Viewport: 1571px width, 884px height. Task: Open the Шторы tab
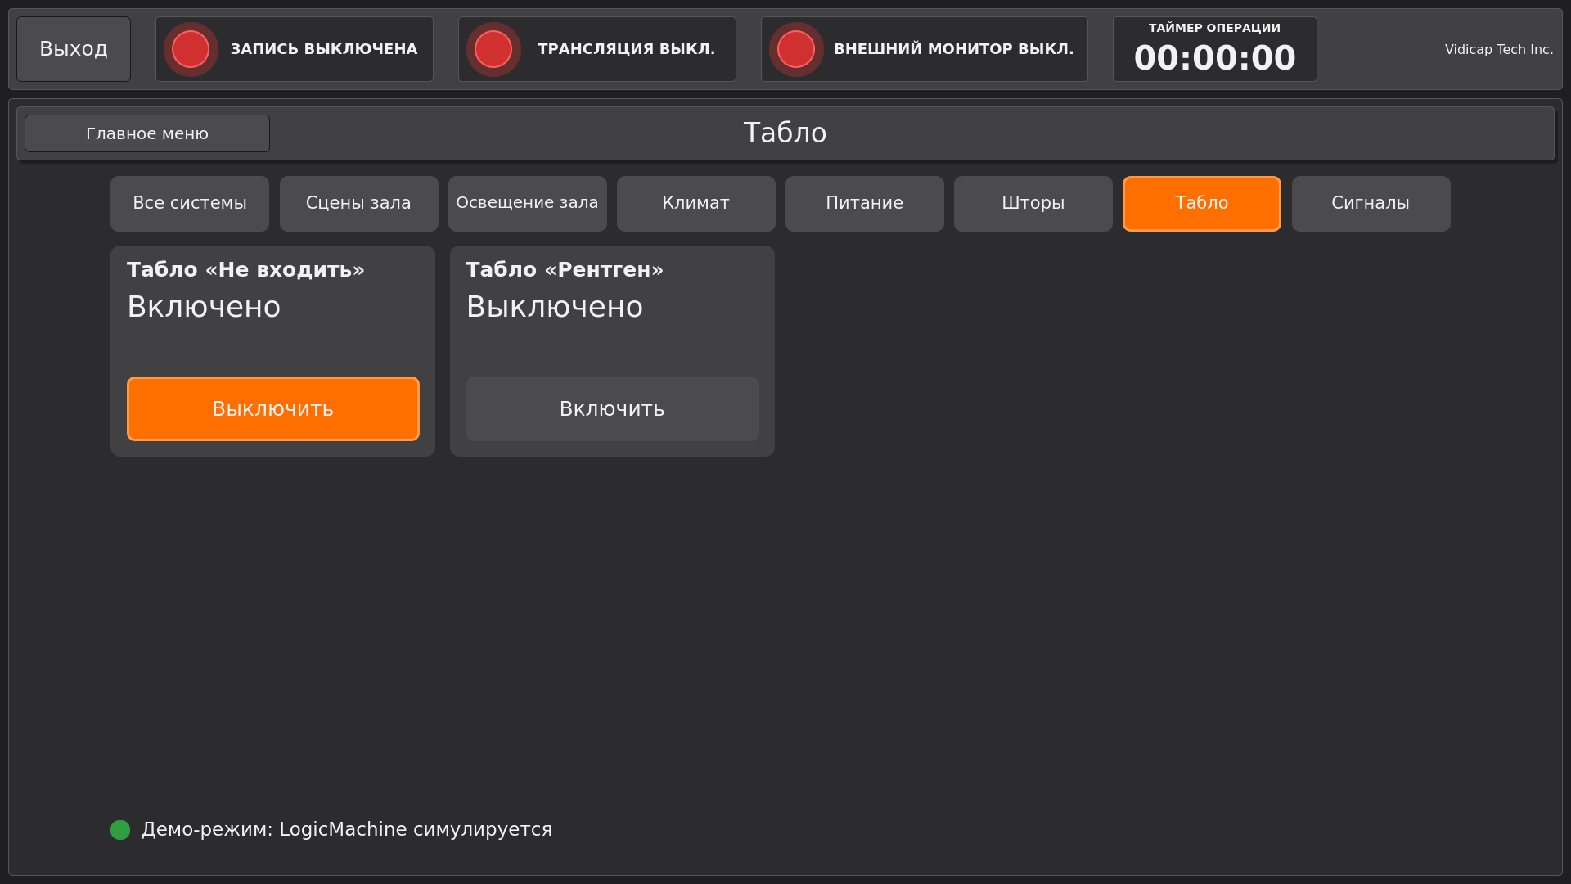(x=1033, y=203)
